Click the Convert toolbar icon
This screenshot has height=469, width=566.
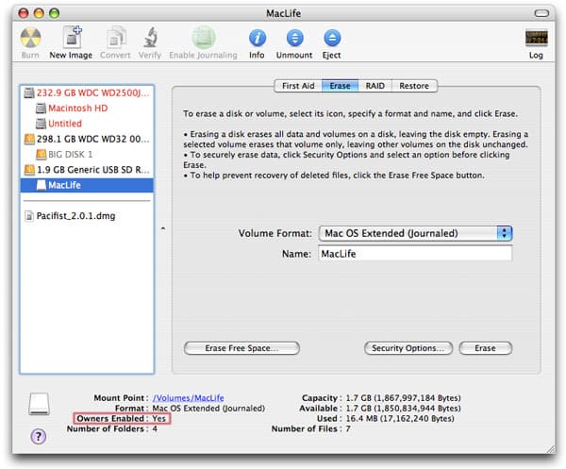116,37
